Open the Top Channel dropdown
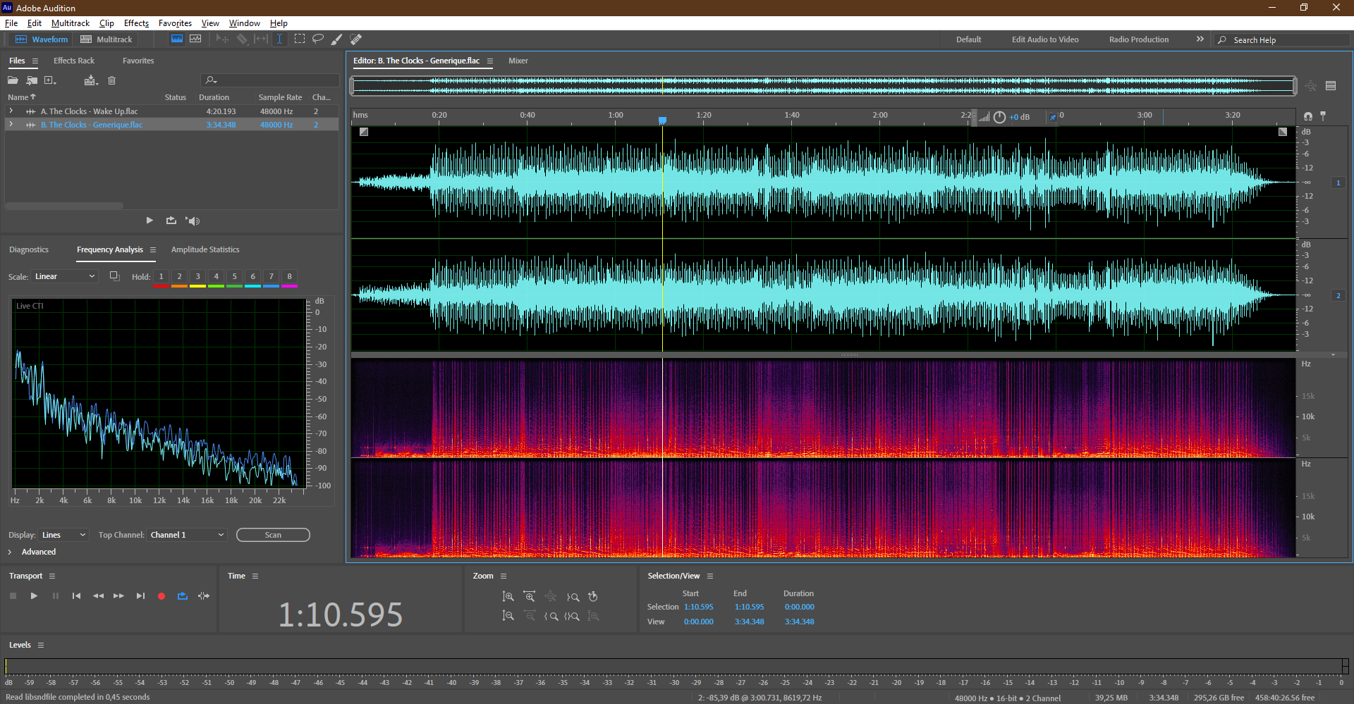Viewport: 1354px width, 704px height. 187,535
